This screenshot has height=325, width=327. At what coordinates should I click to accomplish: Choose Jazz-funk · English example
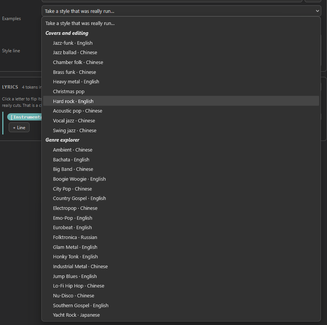pyautogui.click(x=181, y=43)
